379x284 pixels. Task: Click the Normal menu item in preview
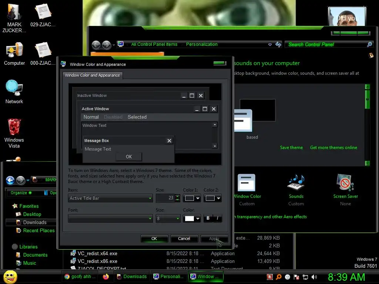pos(91,117)
